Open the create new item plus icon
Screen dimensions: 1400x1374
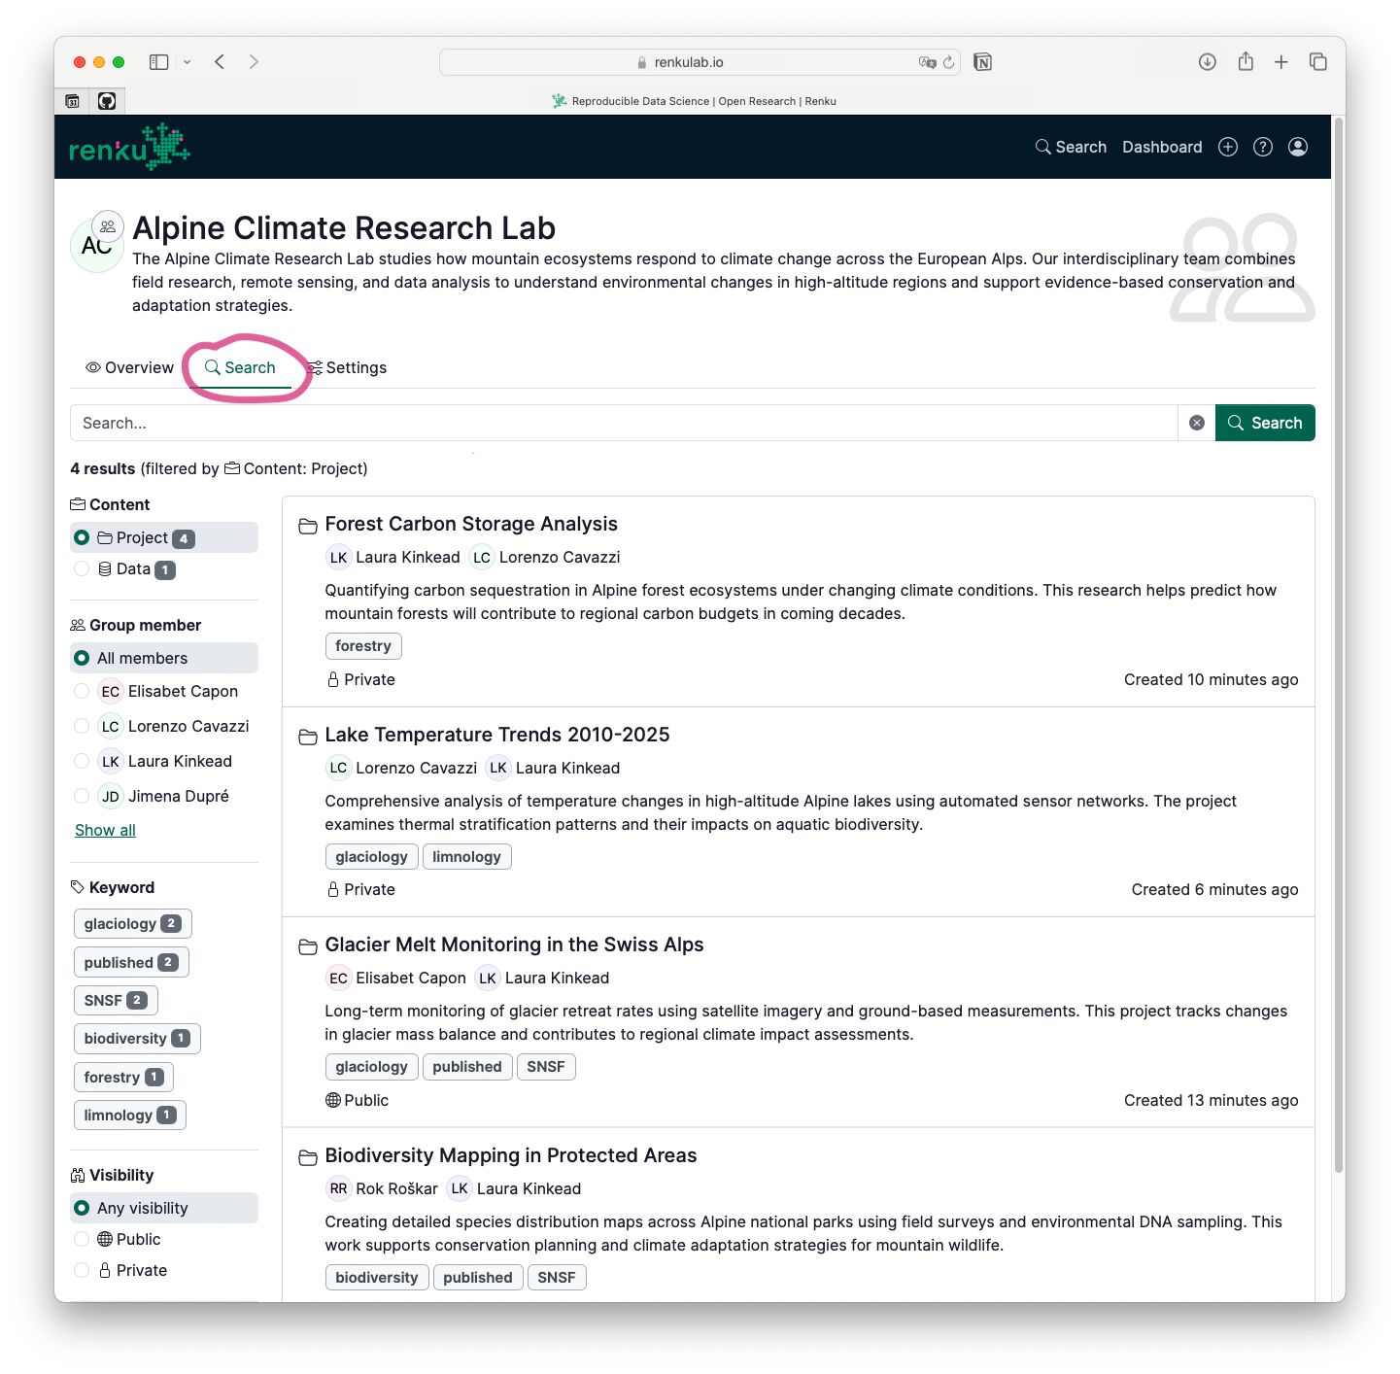coord(1227,147)
